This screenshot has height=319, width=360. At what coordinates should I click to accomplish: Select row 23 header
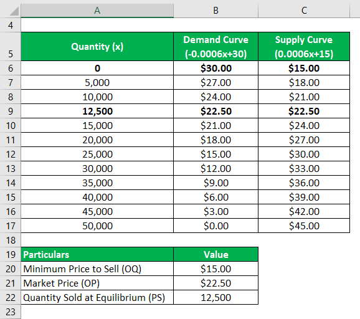point(11,312)
